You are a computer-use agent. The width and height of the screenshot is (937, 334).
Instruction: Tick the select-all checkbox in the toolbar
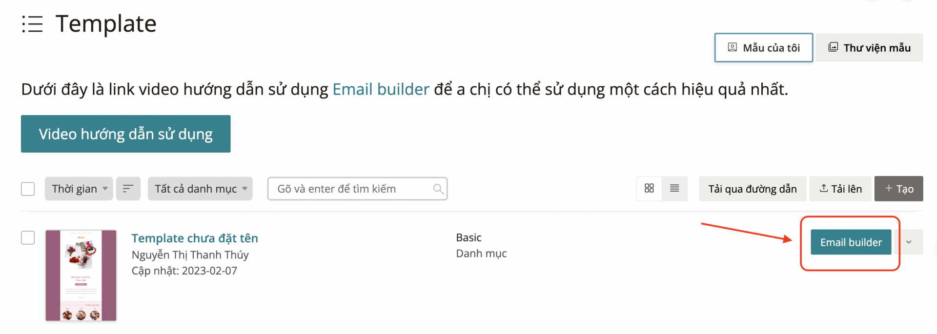28,189
